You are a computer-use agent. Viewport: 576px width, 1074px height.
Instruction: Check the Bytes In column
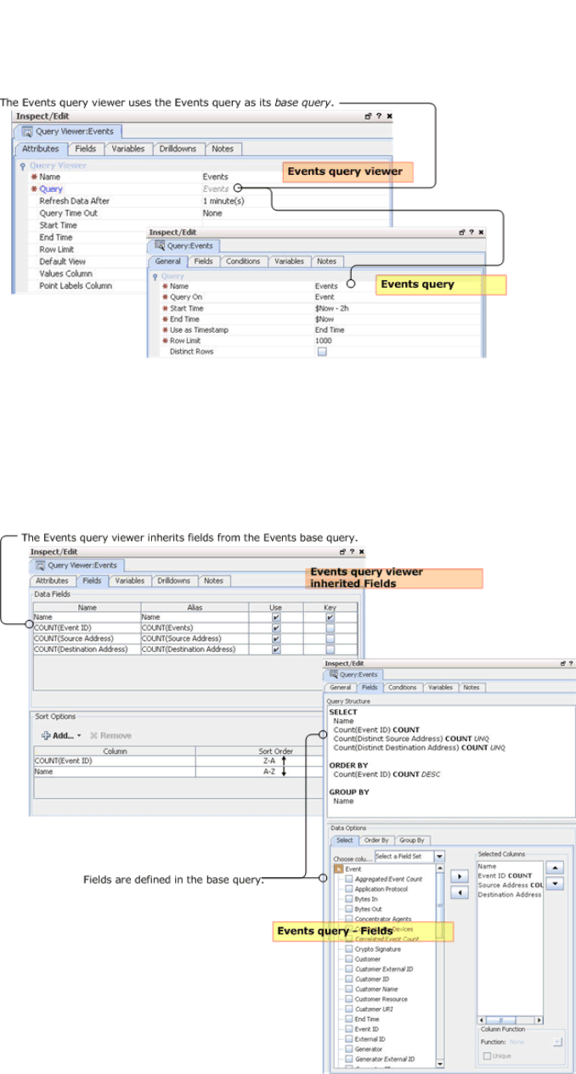[349, 898]
